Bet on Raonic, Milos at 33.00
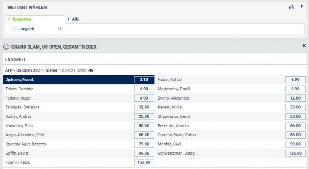The height and width of the screenshot is (169, 309). [295, 107]
